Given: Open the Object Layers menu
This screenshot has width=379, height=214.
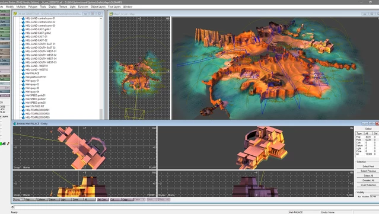Looking at the screenshot, I should pyautogui.click(x=98, y=7).
